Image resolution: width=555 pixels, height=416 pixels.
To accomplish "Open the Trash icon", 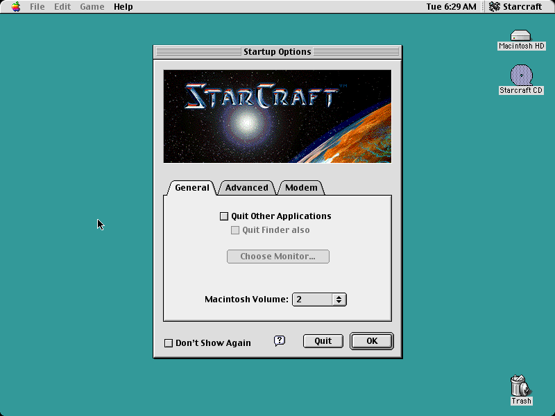I will (519, 386).
